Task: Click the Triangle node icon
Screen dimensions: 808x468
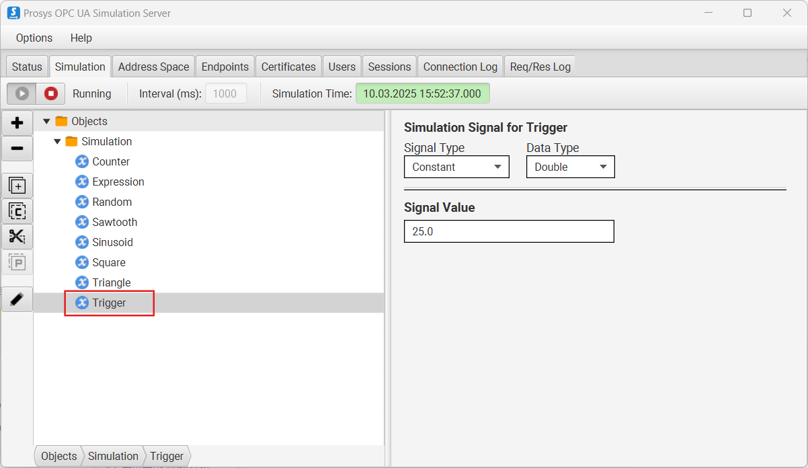Action: point(82,282)
